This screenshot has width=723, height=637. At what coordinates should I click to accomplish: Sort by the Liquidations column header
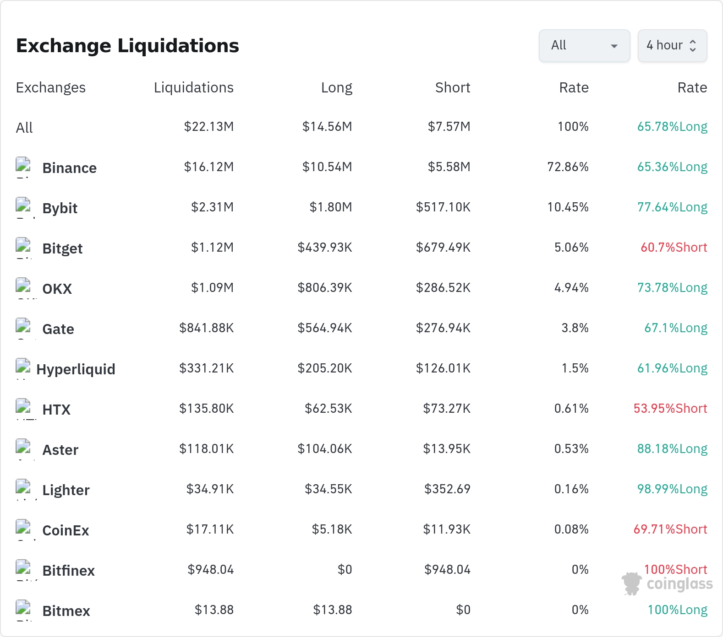pos(194,87)
